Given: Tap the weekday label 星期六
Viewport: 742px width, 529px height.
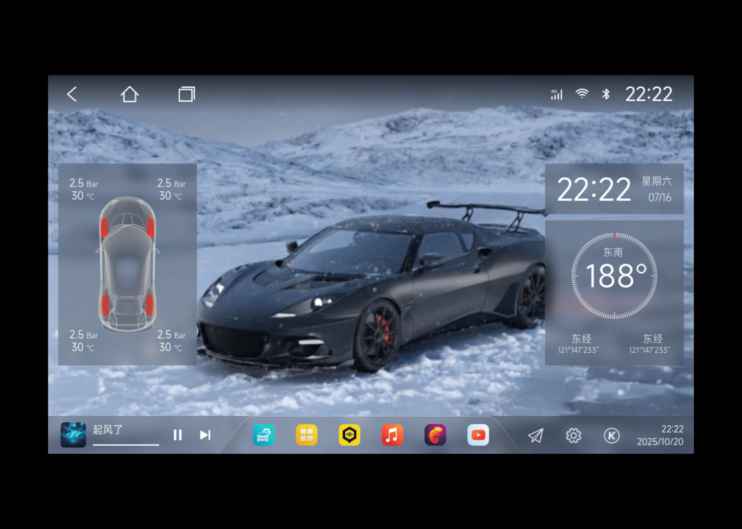Looking at the screenshot, I should click(x=656, y=181).
